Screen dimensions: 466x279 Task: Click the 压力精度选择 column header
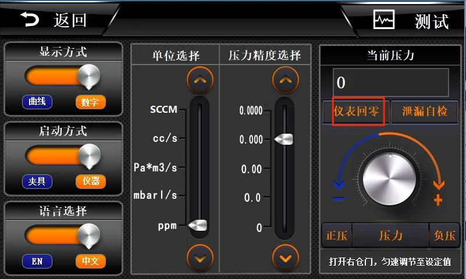265,55
